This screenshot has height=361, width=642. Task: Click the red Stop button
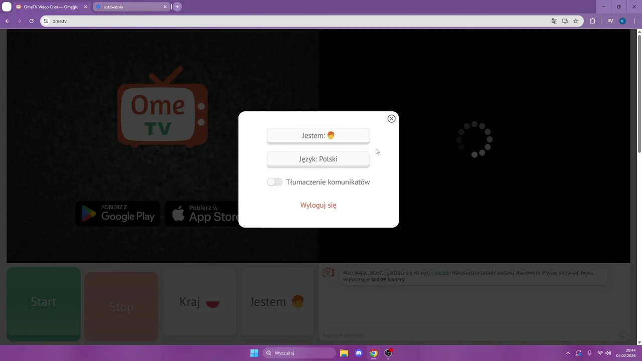(121, 306)
